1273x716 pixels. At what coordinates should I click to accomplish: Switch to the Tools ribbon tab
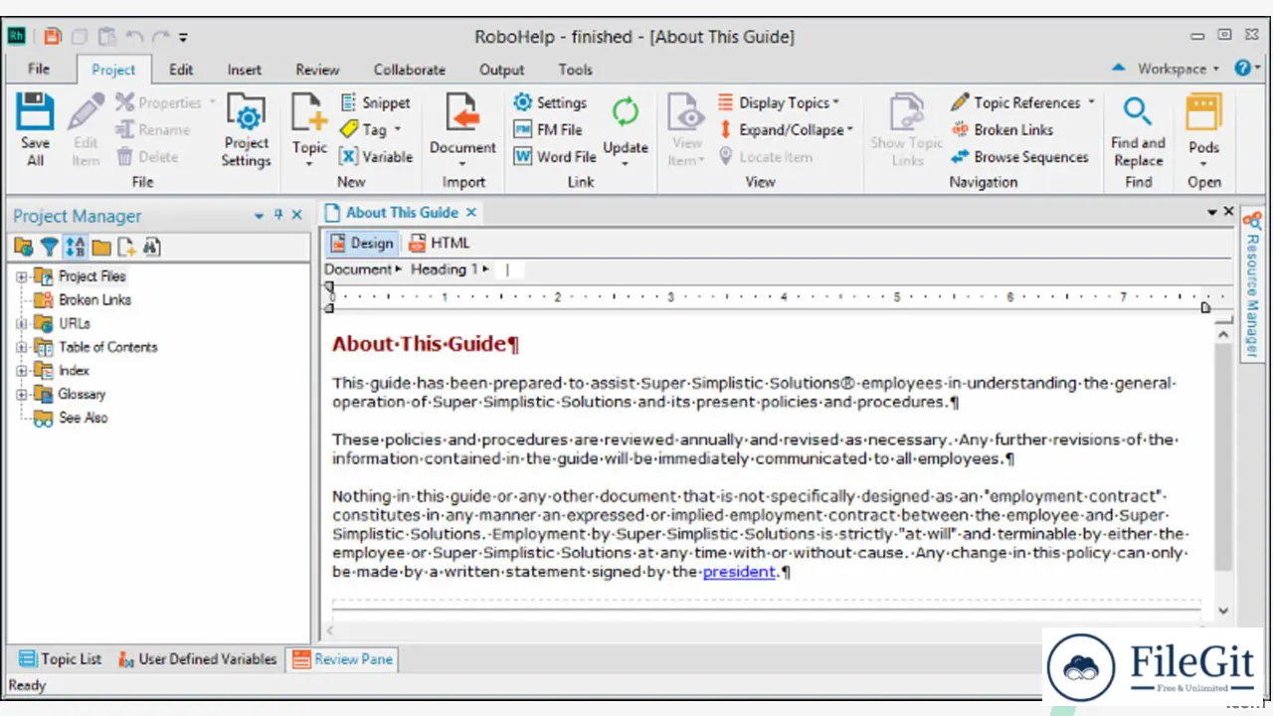pyautogui.click(x=576, y=70)
